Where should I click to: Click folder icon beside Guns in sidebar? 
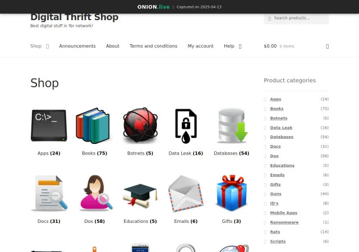tap(265, 194)
